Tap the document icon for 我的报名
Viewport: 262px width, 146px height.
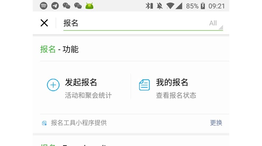pyautogui.click(x=144, y=85)
